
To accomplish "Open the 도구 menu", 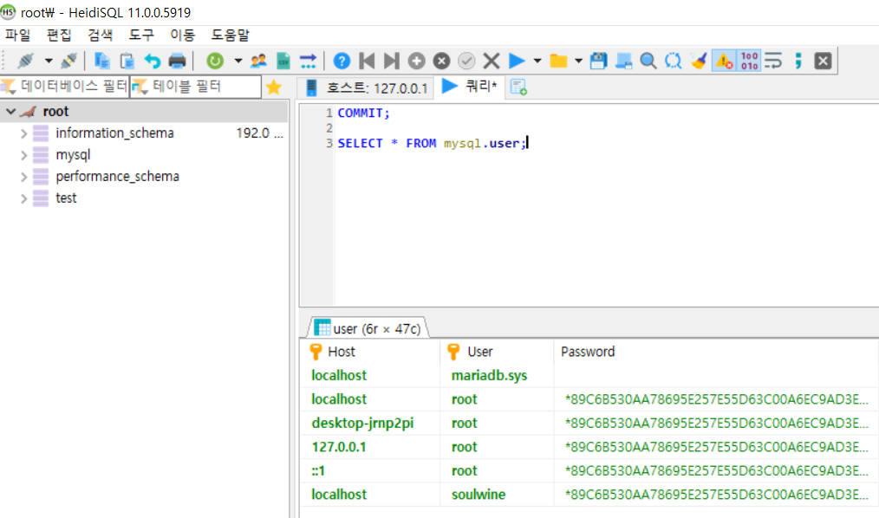I will pos(141,36).
